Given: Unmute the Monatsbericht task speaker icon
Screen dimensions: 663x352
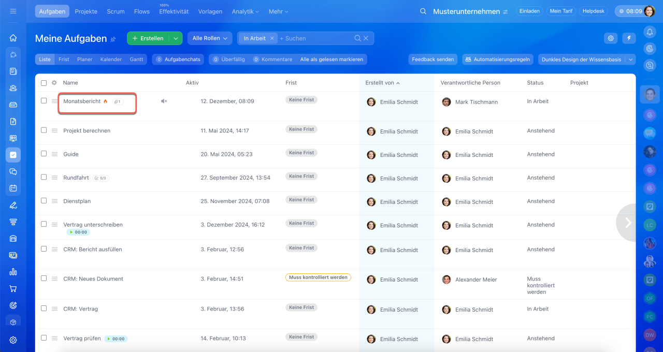Looking at the screenshot, I should 164,101.
